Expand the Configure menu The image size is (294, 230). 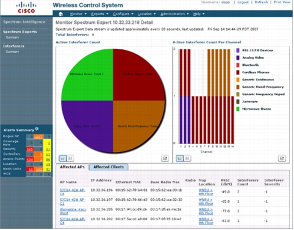point(123,14)
